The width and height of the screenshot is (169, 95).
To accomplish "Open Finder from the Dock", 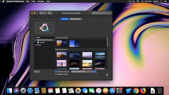I will pyautogui.click(x=10, y=91).
